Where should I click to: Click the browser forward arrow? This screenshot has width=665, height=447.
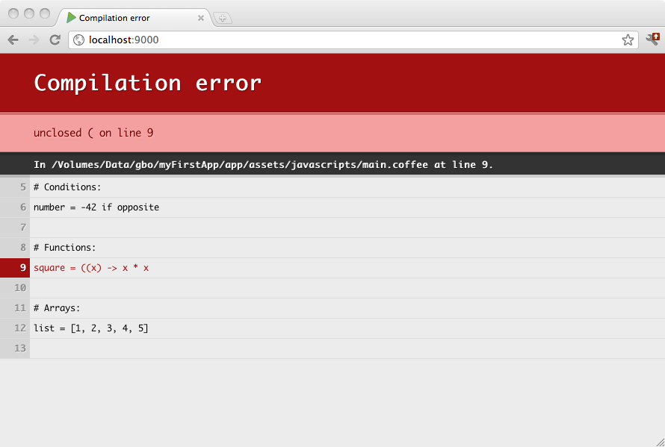[34, 40]
